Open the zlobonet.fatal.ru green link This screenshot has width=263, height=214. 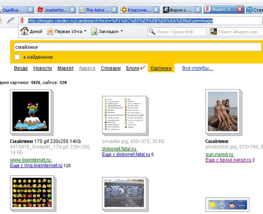119,149
